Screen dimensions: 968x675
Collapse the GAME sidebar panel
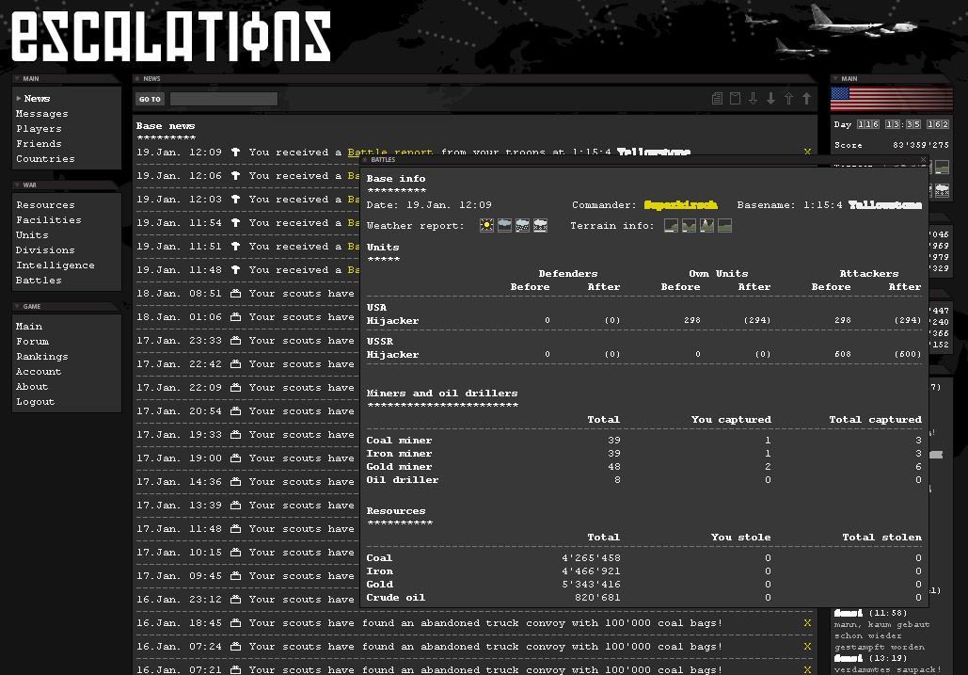point(17,307)
